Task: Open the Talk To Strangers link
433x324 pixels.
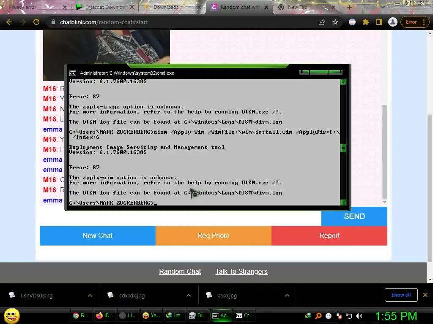Action: [241, 271]
